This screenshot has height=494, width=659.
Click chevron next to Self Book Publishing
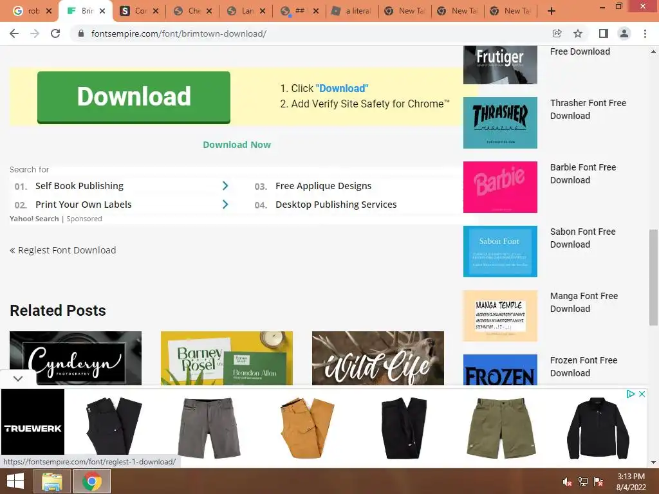[225, 186]
